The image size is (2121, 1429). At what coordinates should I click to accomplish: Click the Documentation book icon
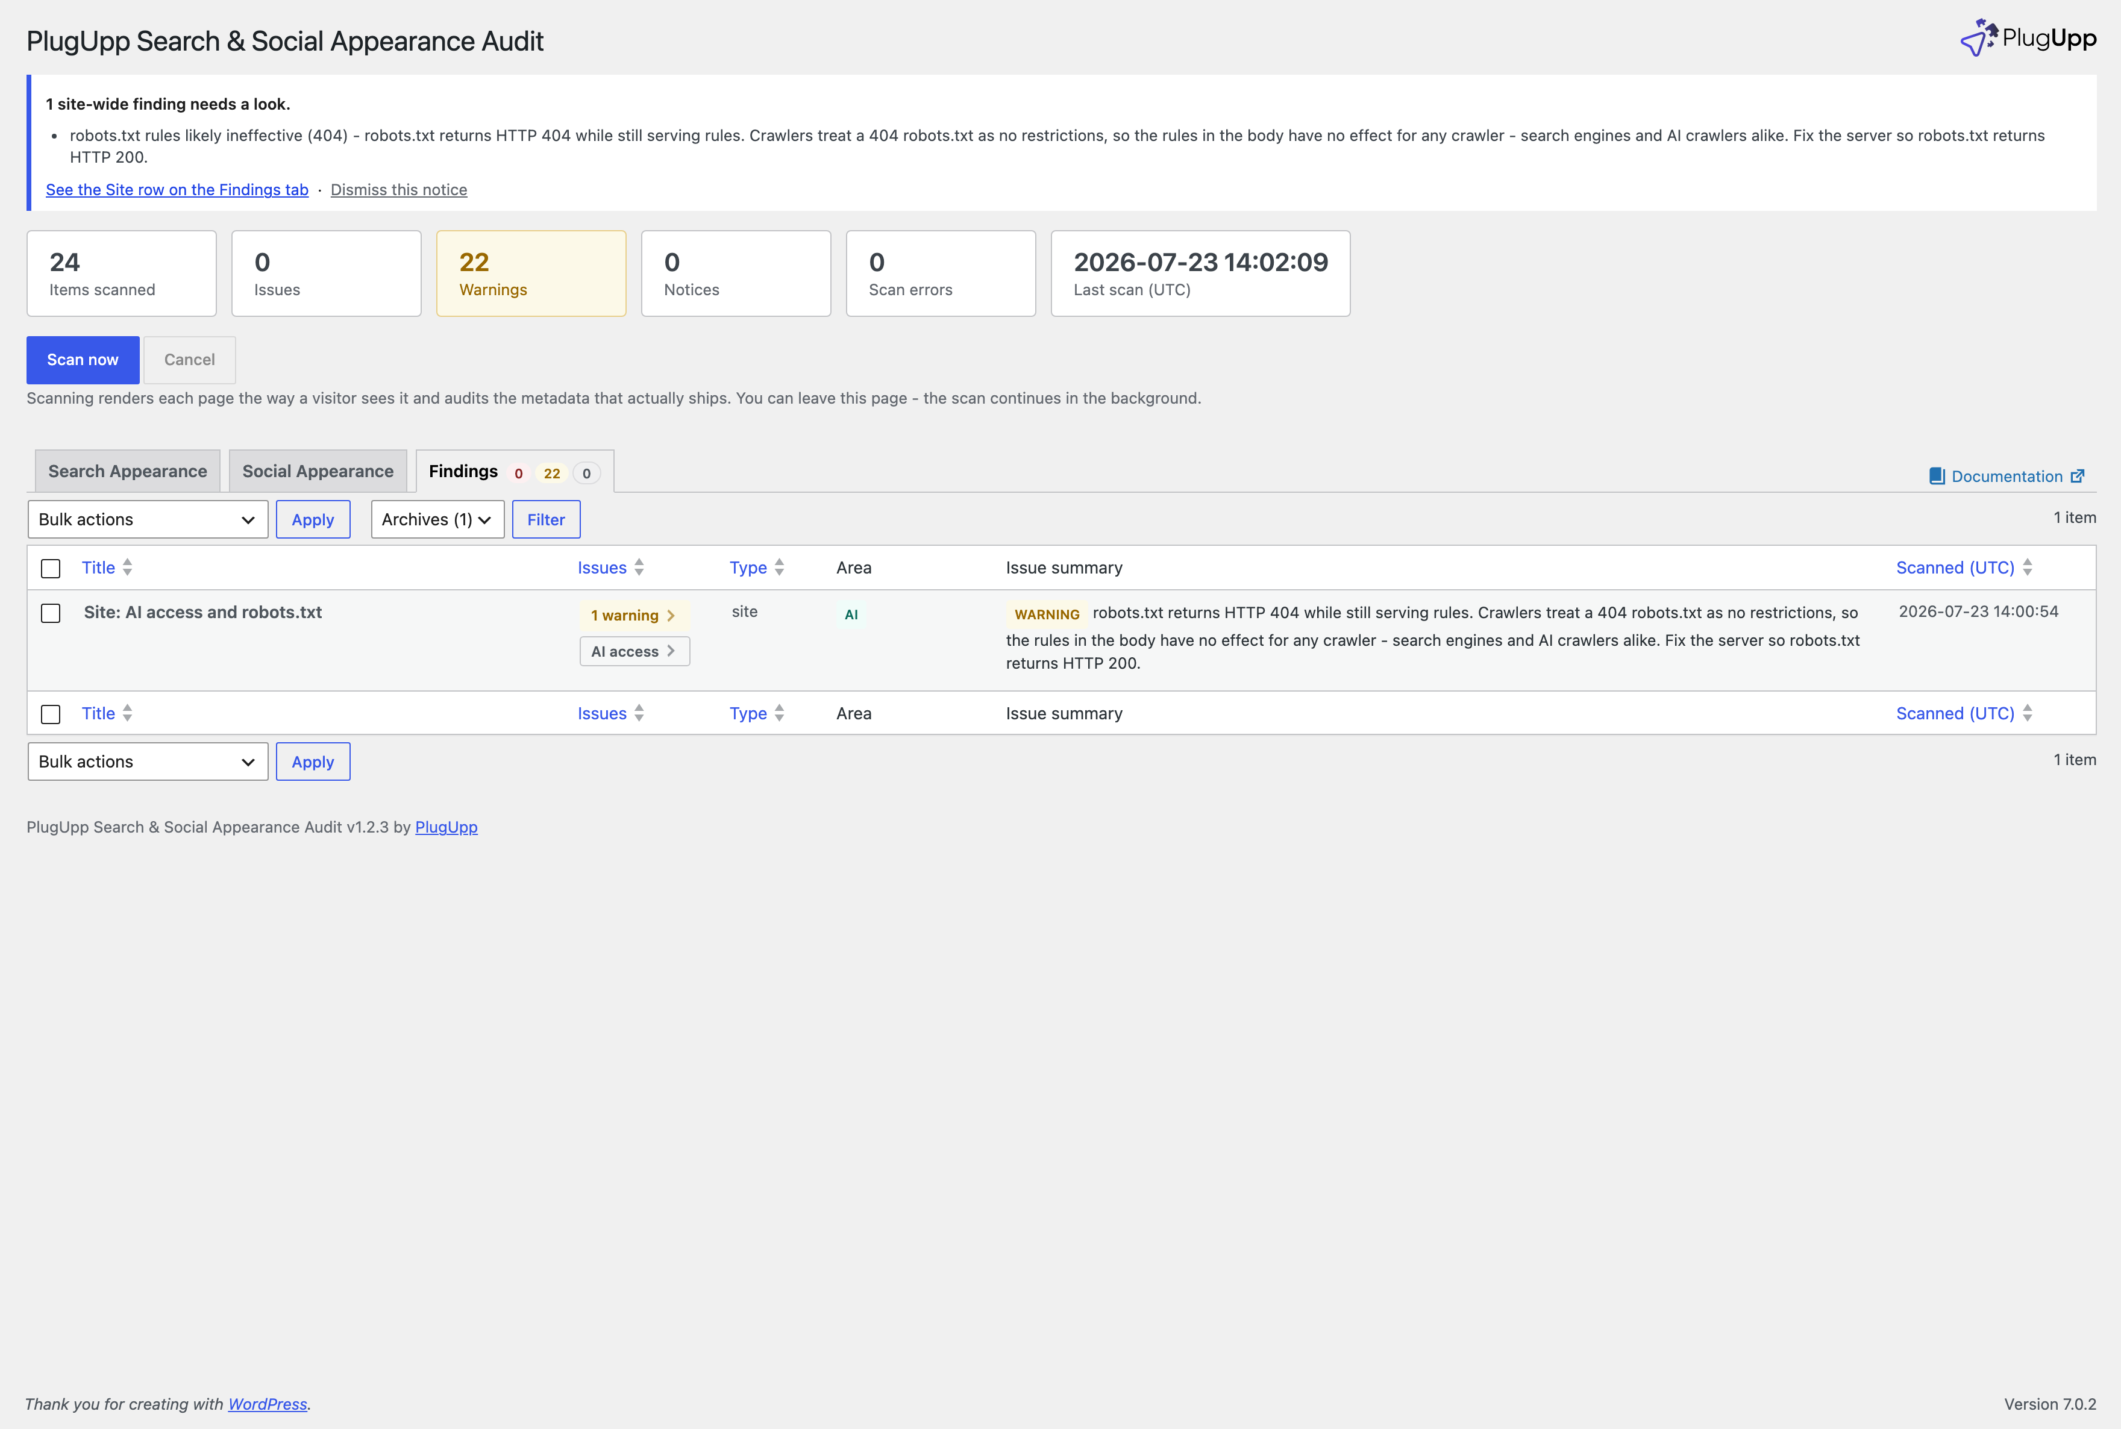coord(1937,476)
